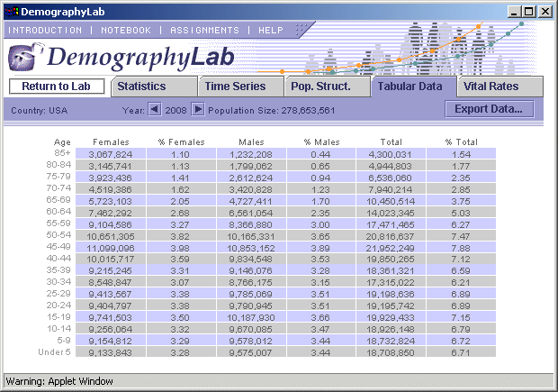Click females value 3,067,824
Image resolution: width=558 pixels, height=392 pixels.
[111, 155]
